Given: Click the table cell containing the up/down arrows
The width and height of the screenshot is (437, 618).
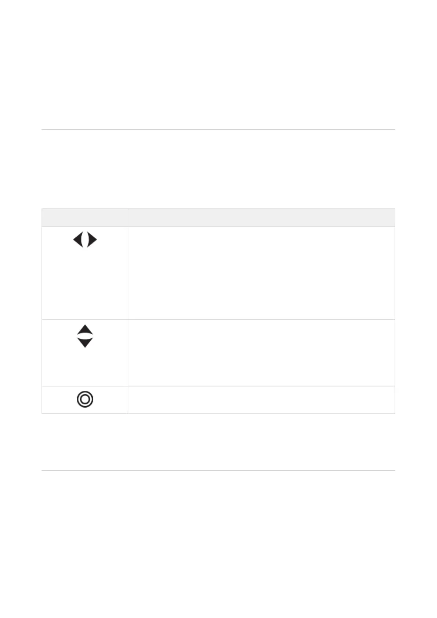Looking at the screenshot, I should click(85, 353).
